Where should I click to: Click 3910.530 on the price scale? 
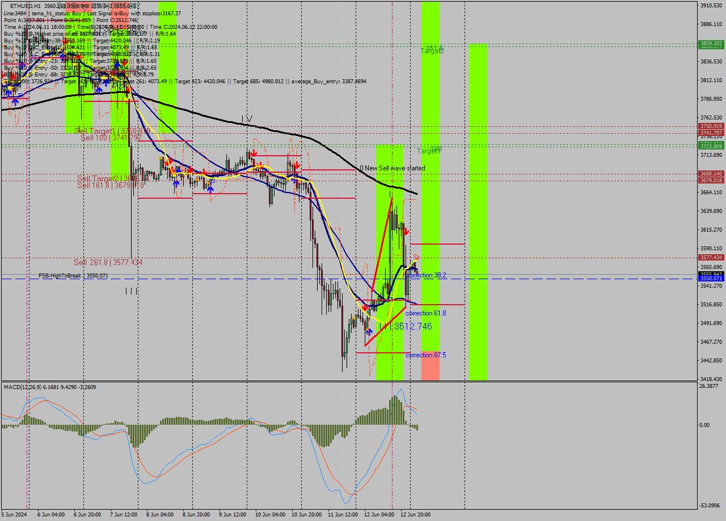pyautogui.click(x=711, y=5)
